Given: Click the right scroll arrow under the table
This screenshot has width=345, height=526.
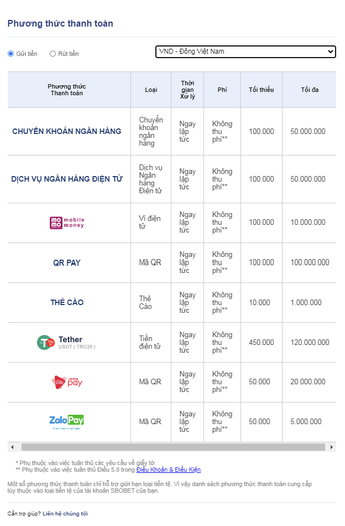Looking at the screenshot, I should (x=332, y=447).
